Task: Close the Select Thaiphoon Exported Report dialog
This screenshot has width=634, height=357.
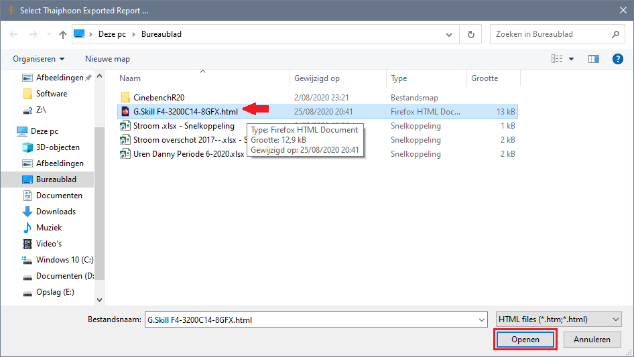Action: pyautogui.click(x=623, y=11)
